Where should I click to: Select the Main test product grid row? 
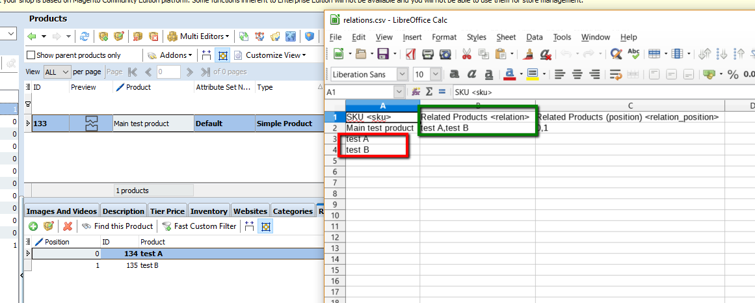(x=177, y=124)
